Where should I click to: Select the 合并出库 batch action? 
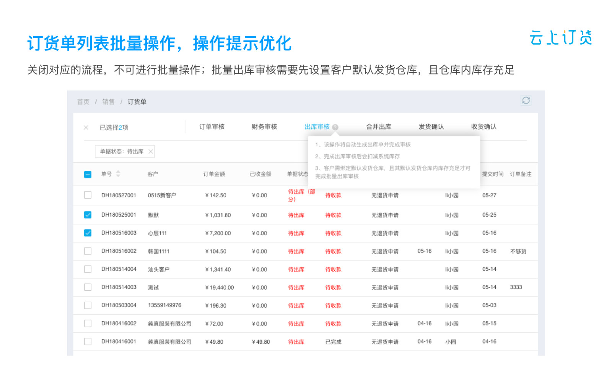click(379, 127)
